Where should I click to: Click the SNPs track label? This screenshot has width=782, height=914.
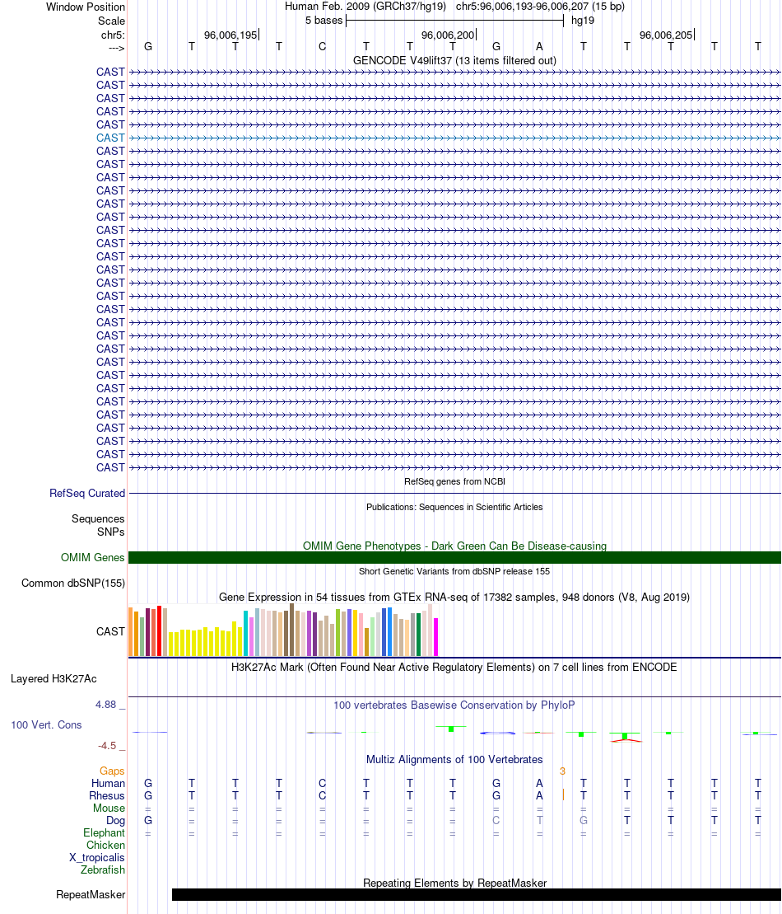[x=110, y=532]
